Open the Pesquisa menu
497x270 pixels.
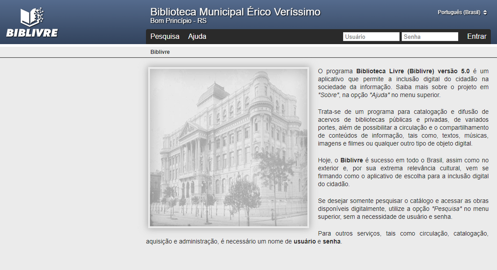point(165,36)
